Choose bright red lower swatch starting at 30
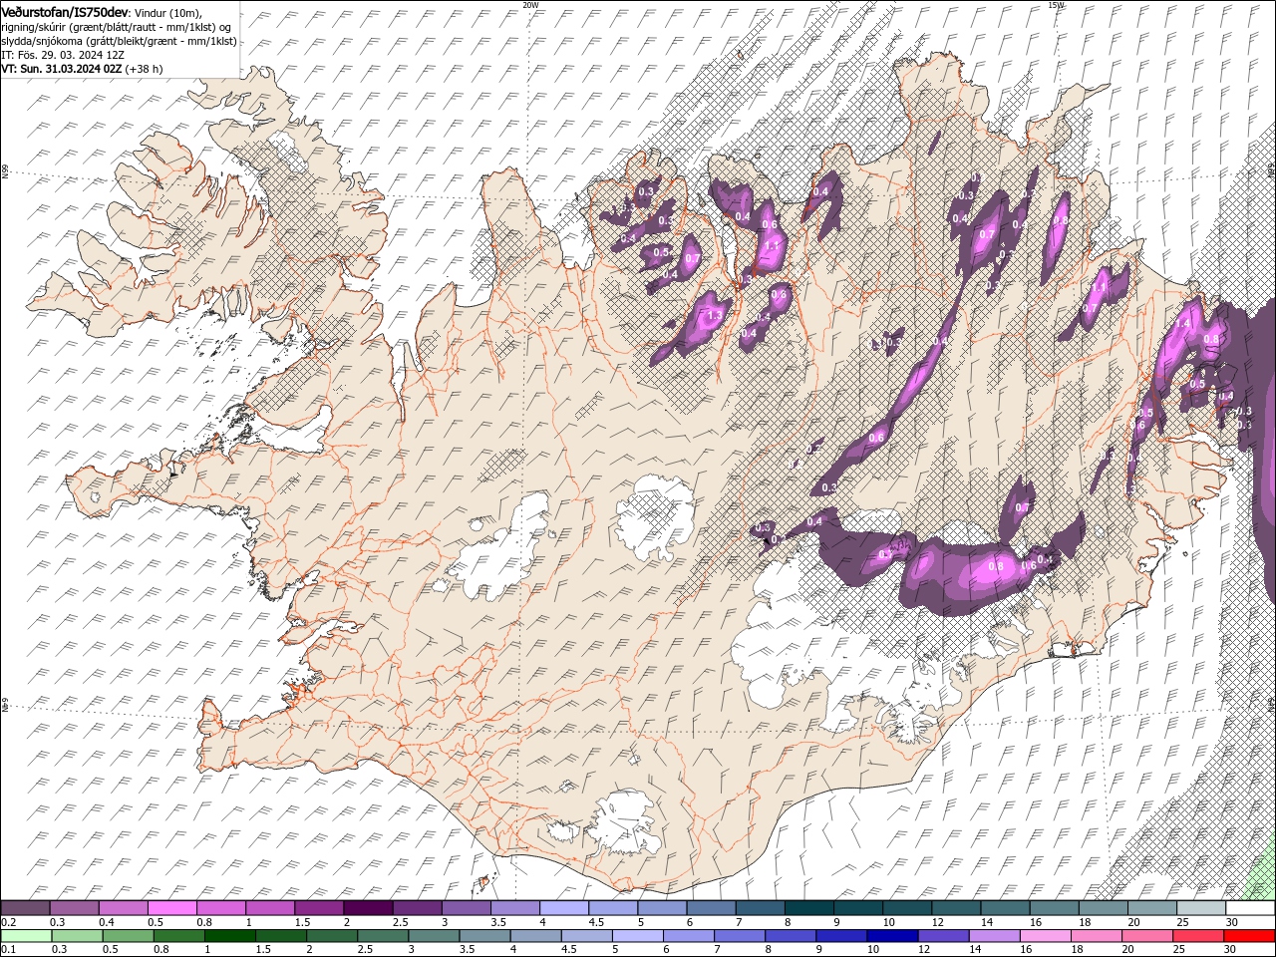This screenshot has height=957, width=1276. click(1248, 936)
